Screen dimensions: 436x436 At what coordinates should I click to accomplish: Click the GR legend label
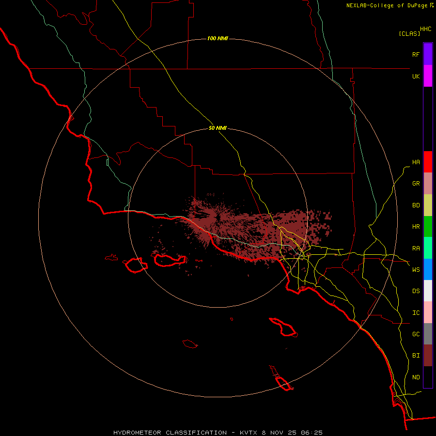(416, 184)
